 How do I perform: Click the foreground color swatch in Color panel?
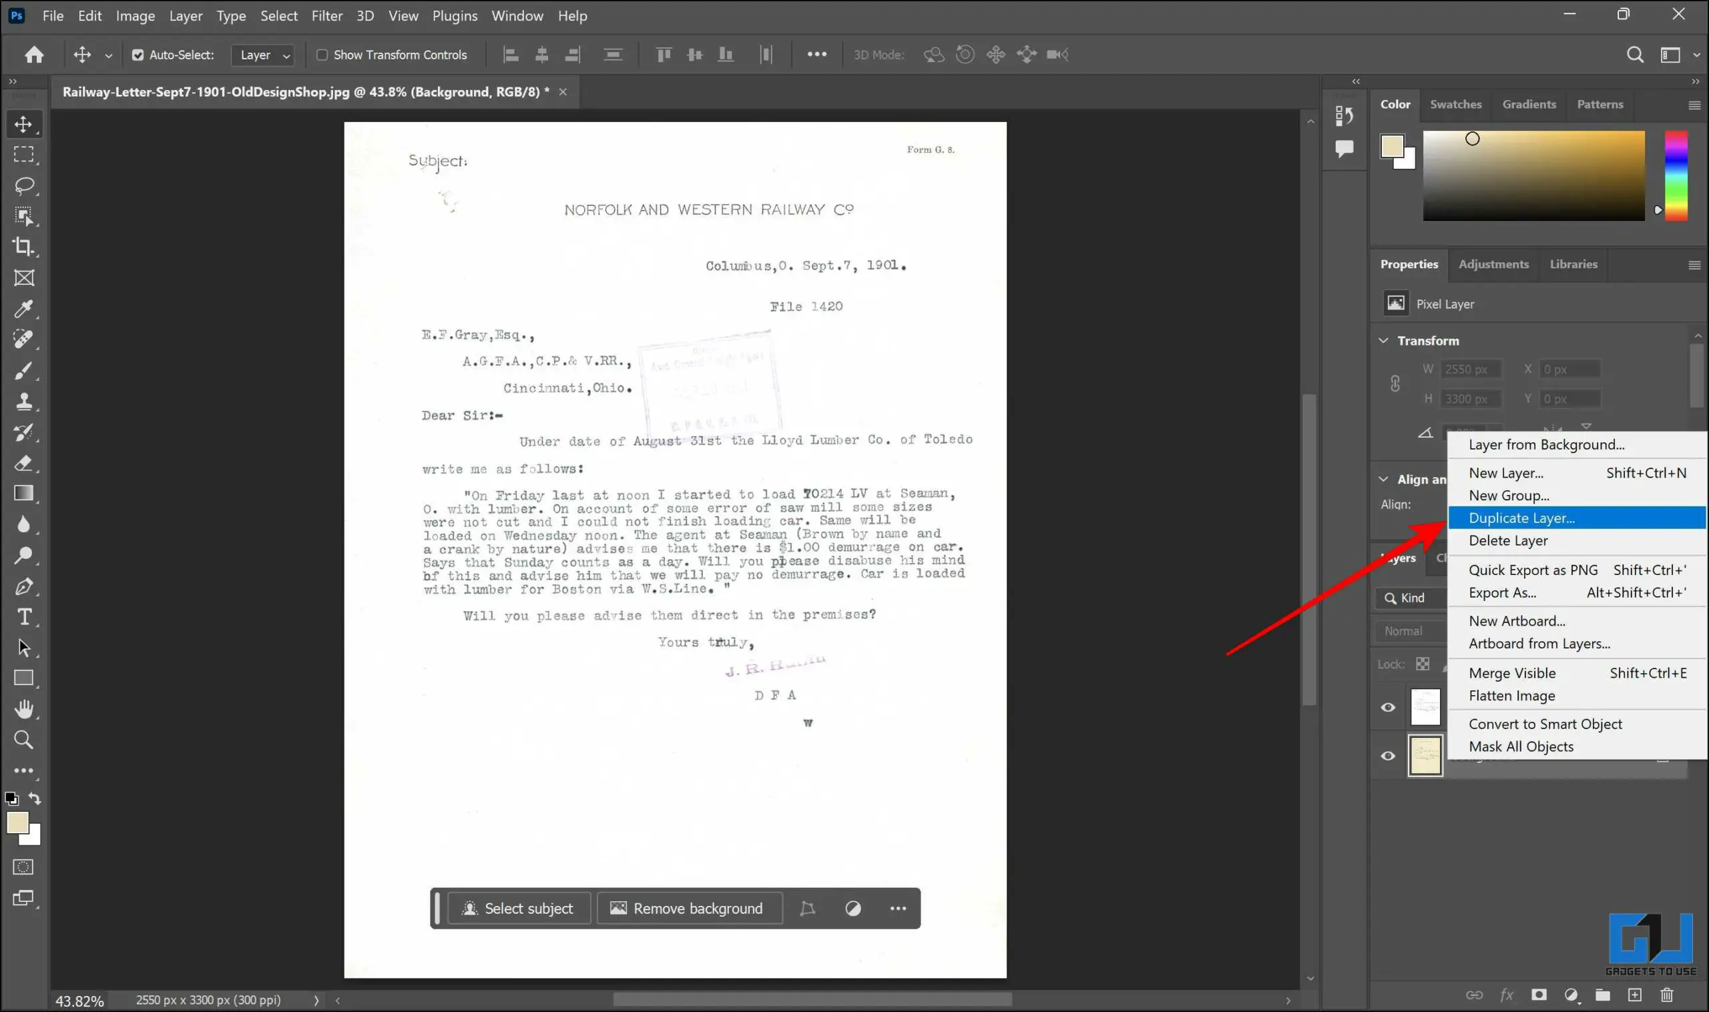coord(1392,146)
